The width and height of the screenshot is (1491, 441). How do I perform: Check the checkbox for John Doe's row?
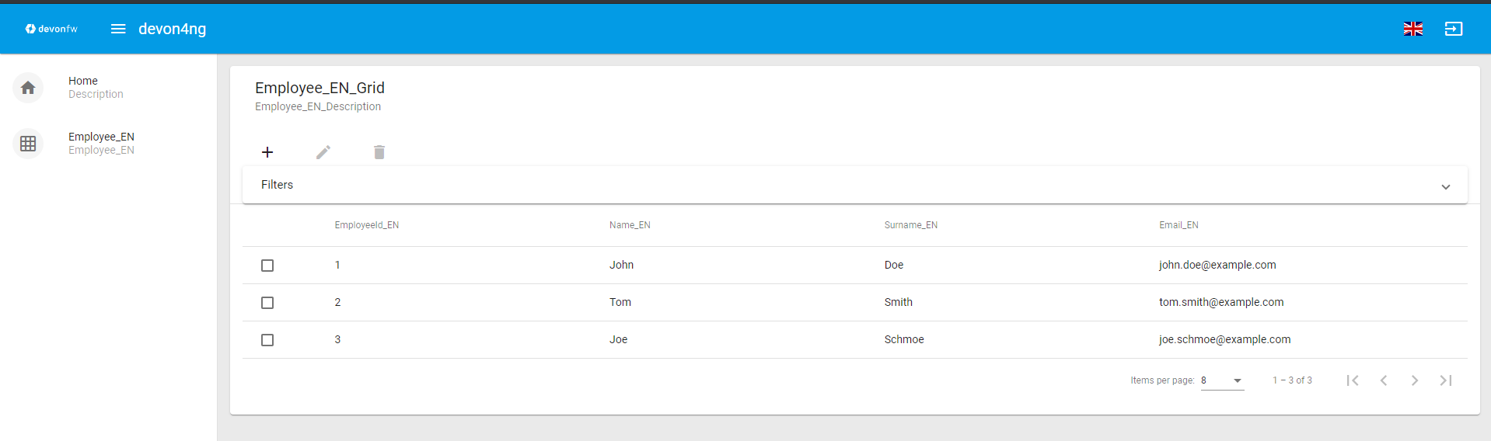pos(267,266)
